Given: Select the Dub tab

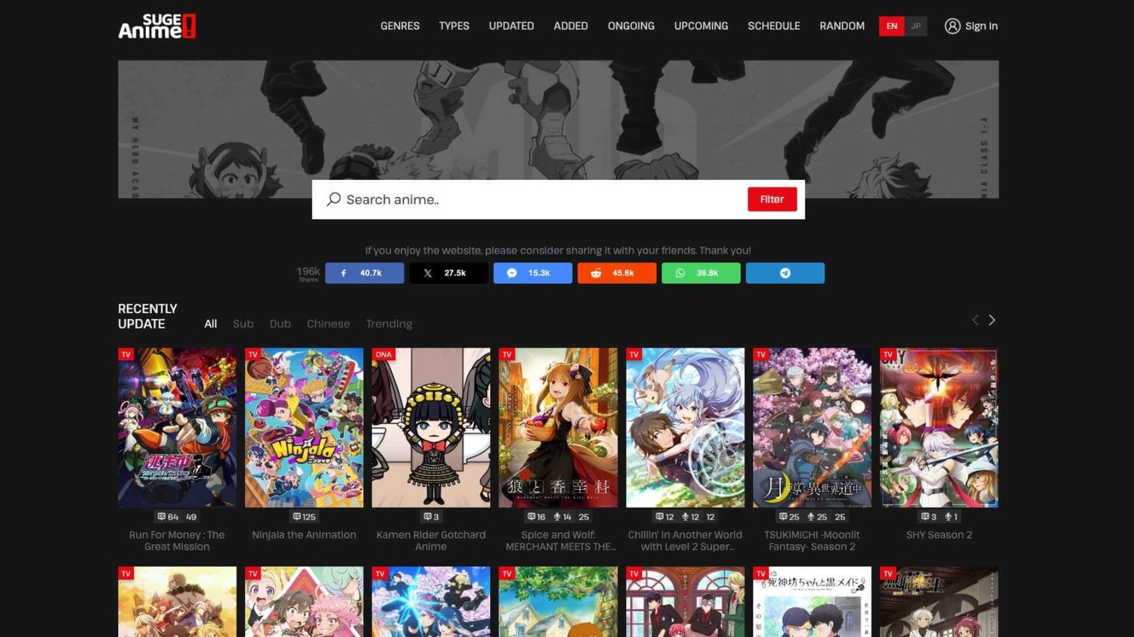Looking at the screenshot, I should 280,323.
